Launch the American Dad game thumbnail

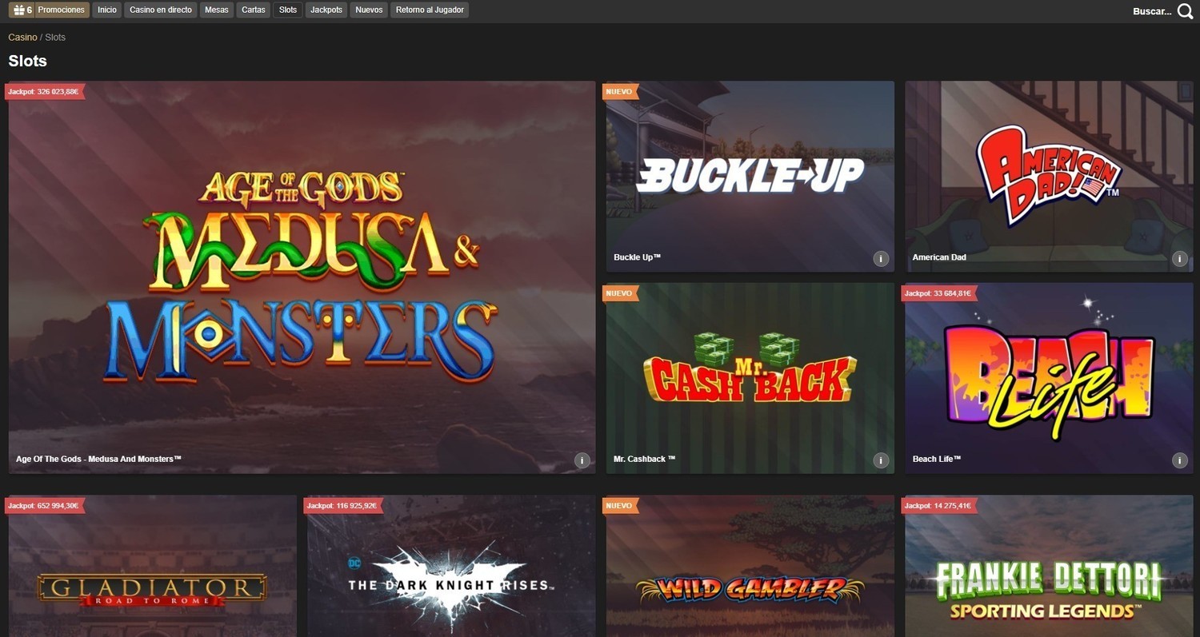(1049, 177)
